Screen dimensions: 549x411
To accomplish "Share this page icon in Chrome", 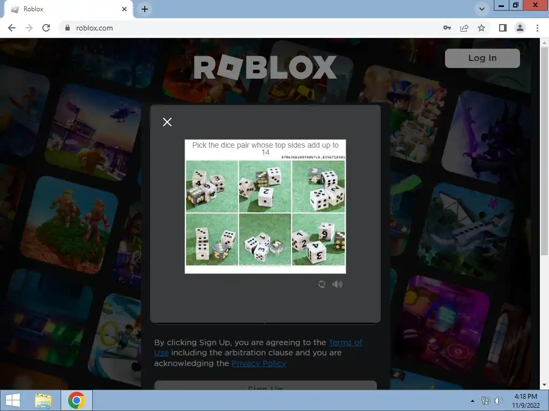I will click(464, 28).
